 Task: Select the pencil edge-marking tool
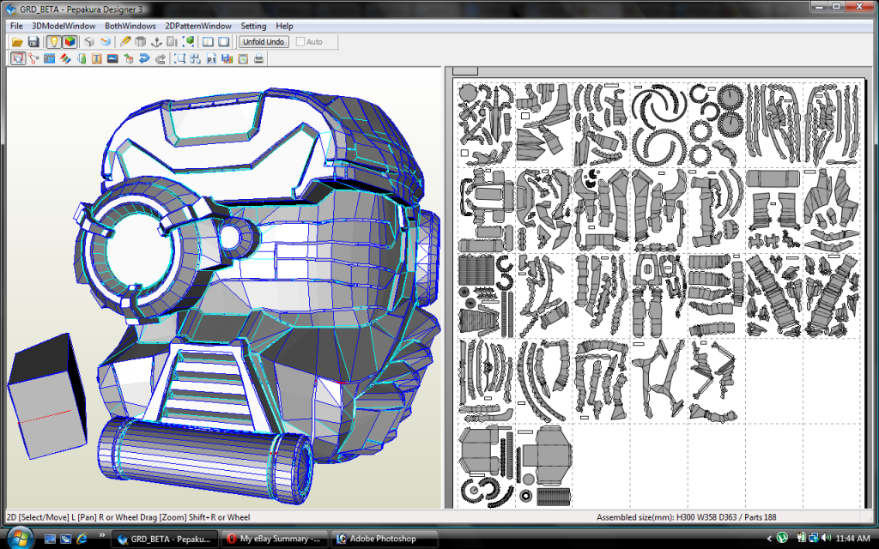click(x=125, y=42)
